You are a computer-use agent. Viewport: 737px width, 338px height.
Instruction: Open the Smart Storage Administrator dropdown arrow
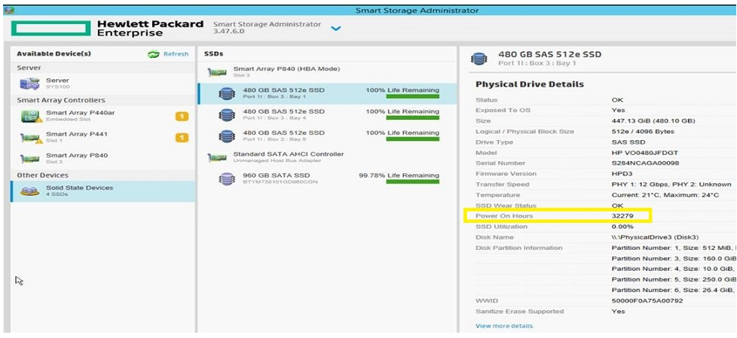pyautogui.click(x=336, y=29)
